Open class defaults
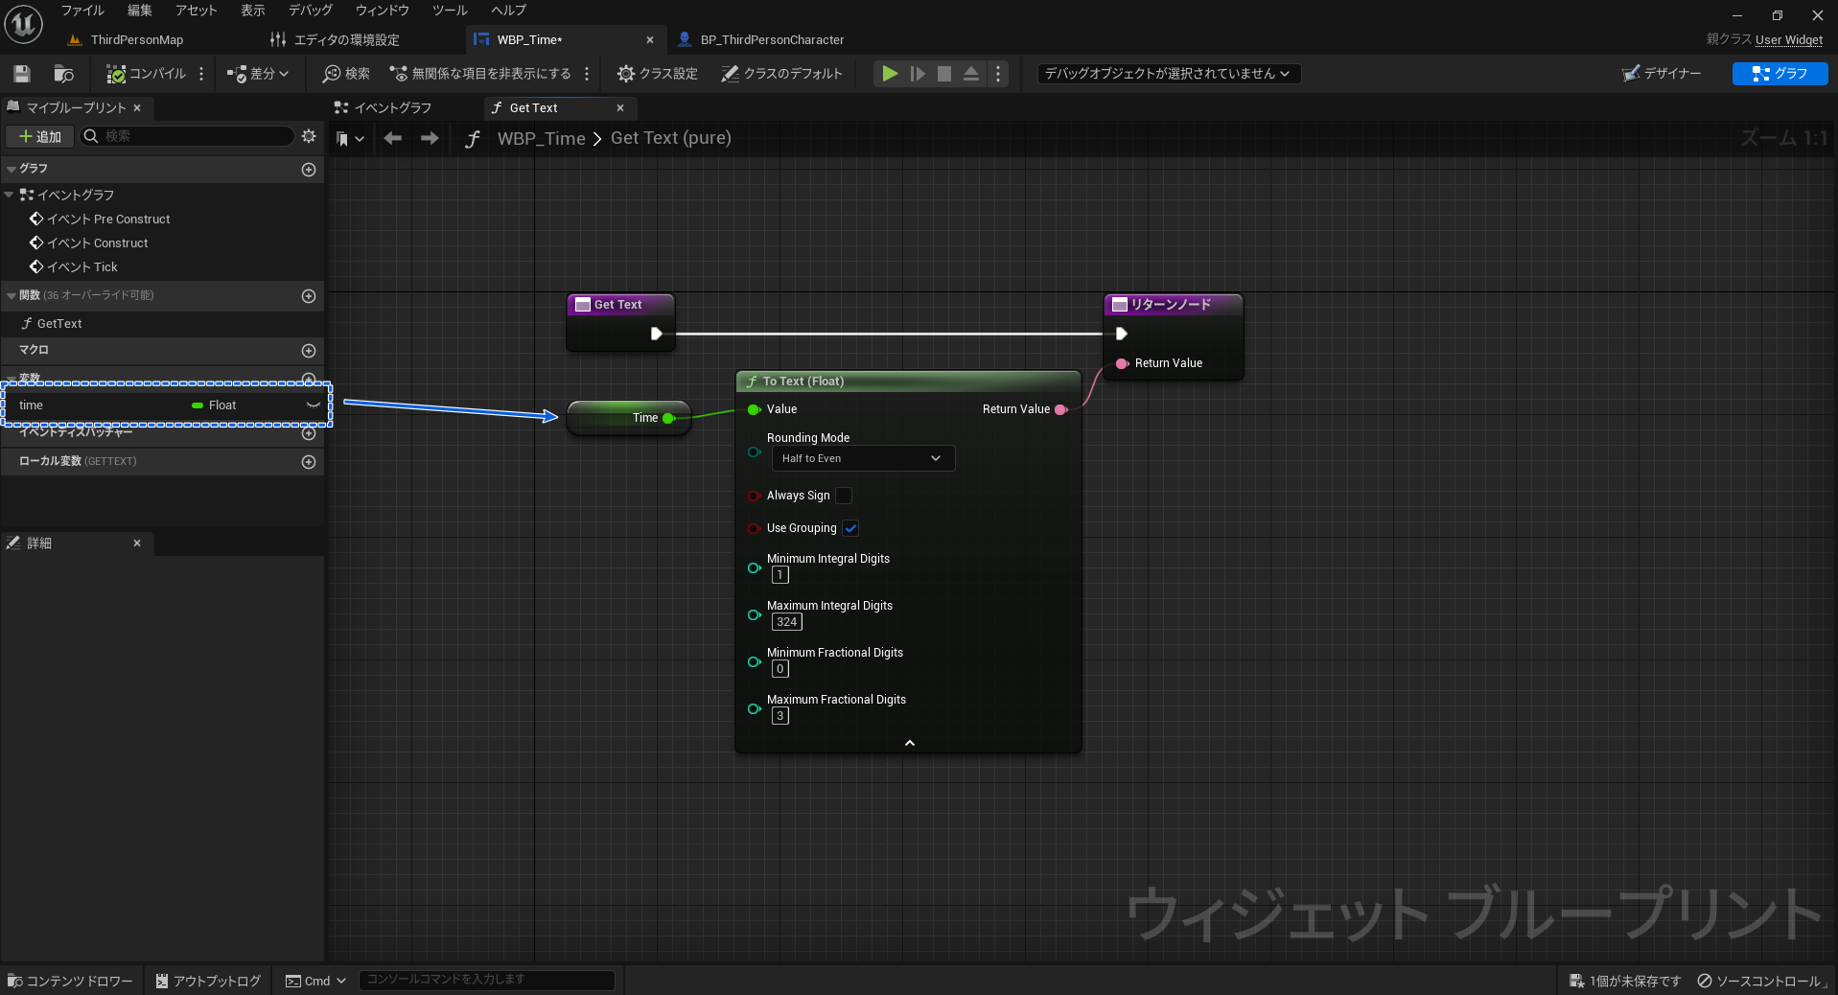Screen dimensions: 1838x995 click(x=781, y=74)
